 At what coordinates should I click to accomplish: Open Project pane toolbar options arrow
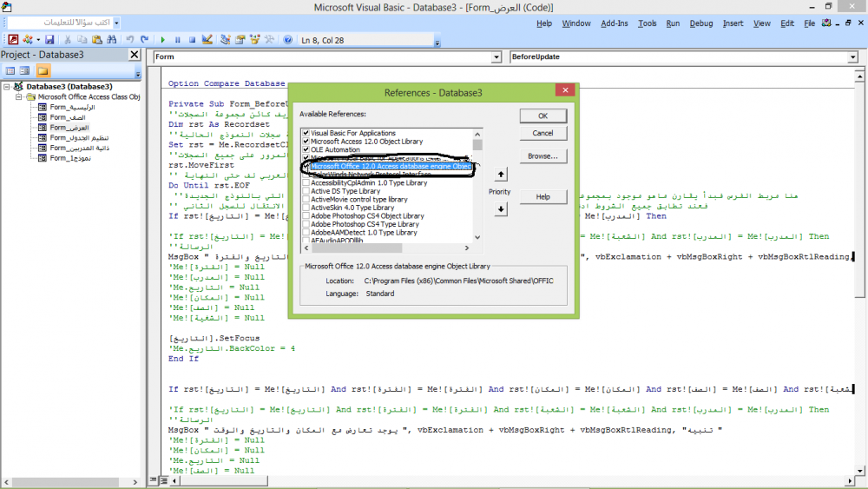pos(138,72)
